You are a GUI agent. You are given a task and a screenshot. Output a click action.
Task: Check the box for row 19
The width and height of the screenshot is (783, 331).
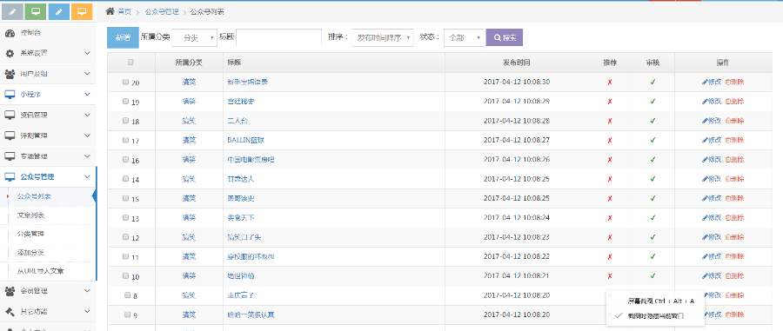point(126,101)
